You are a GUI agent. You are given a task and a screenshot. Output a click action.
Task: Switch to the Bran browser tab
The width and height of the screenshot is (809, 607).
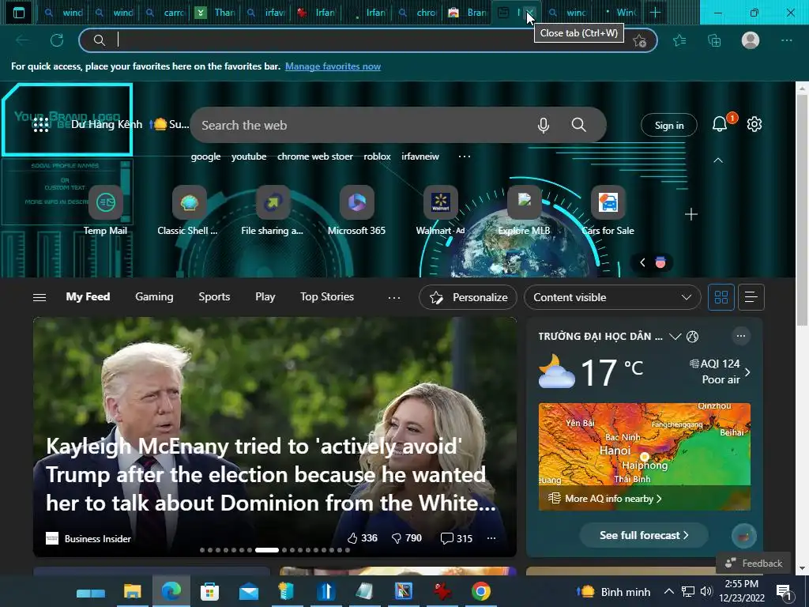point(466,13)
